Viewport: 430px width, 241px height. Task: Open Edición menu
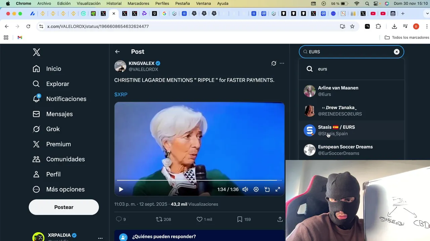(64, 3)
